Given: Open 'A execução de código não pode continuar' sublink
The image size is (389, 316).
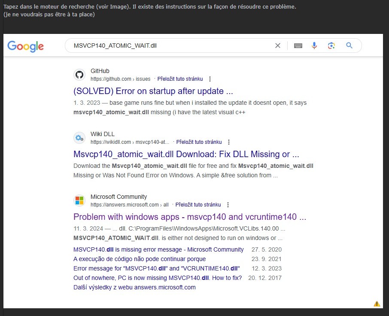Looking at the screenshot, I should [x=140, y=259].
